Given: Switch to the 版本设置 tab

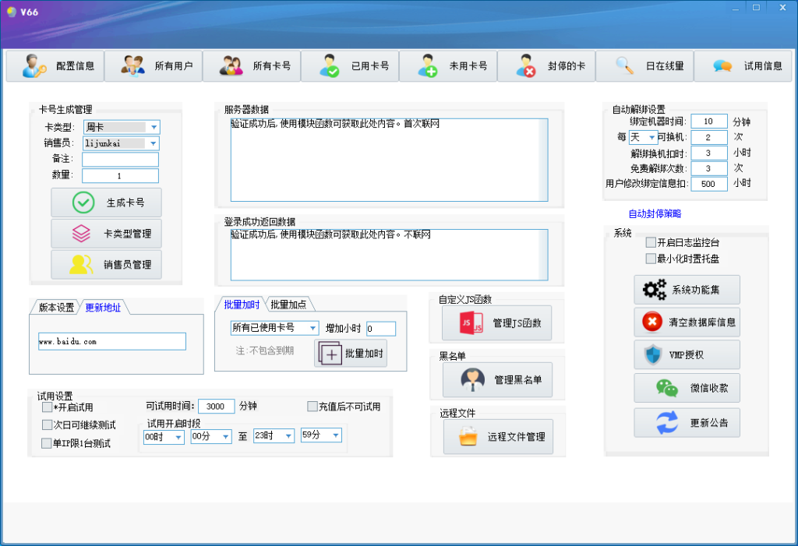Looking at the screenshot, I should tap(56, 308).
